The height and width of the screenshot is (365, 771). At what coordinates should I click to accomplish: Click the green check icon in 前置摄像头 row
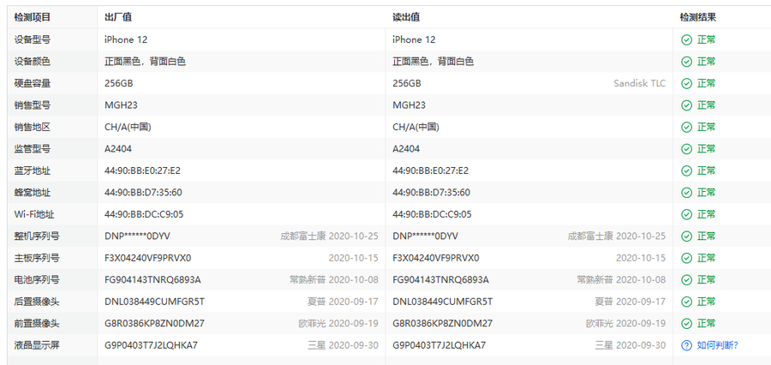click(686, 323)
